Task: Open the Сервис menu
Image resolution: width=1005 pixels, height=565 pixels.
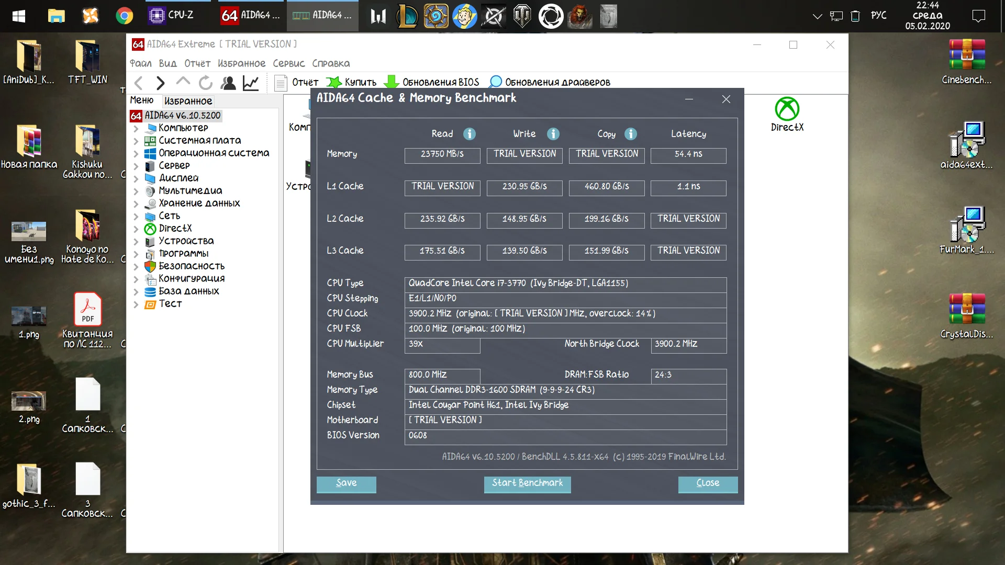Action: pos(288,63)
